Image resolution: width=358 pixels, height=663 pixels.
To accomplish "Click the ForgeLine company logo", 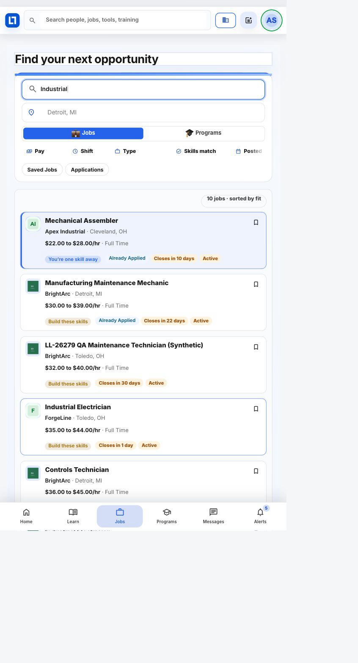I will pos(33,411).
